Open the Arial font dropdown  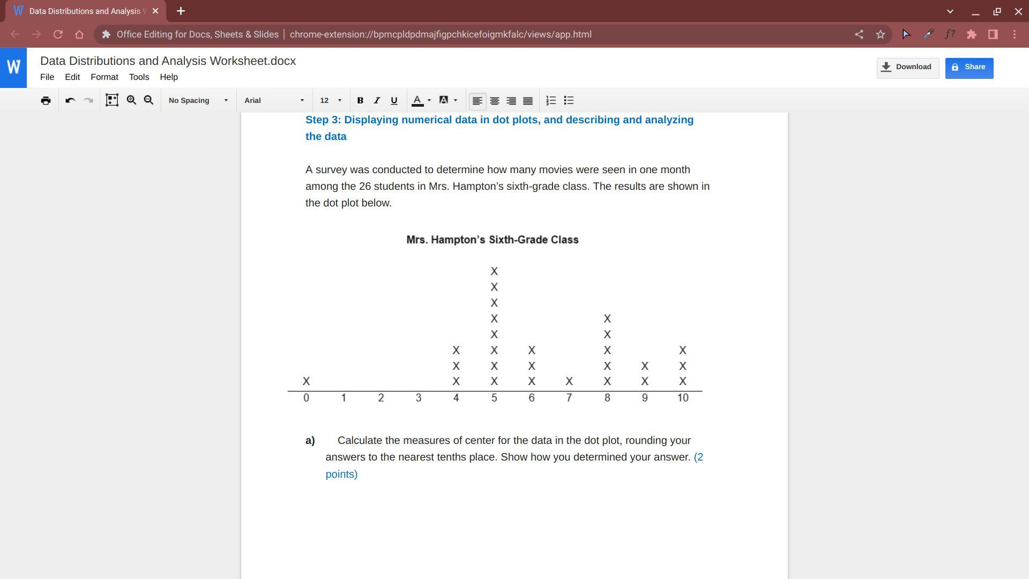pos(274,101)
